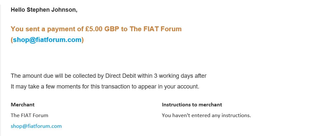Click the 'Direct Debit' words
Viewport: 318px width, 136px height.
[x=121, y=76]
